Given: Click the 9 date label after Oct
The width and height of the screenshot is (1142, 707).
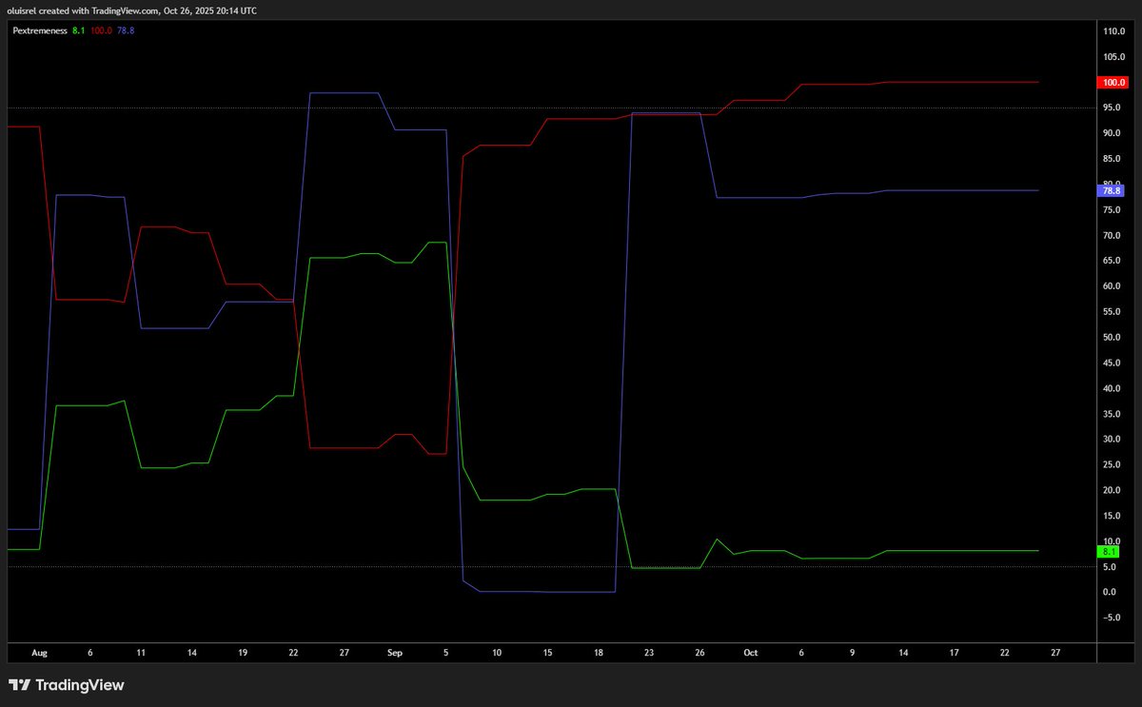Looking at the screenshot, I should pos(853,654).
